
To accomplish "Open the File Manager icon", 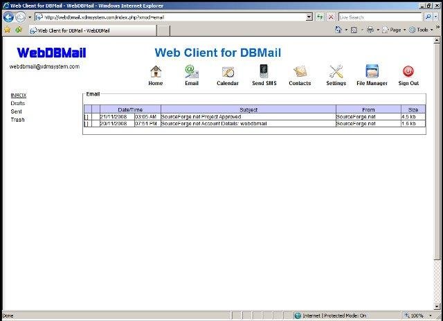I will tap(372, 71).
